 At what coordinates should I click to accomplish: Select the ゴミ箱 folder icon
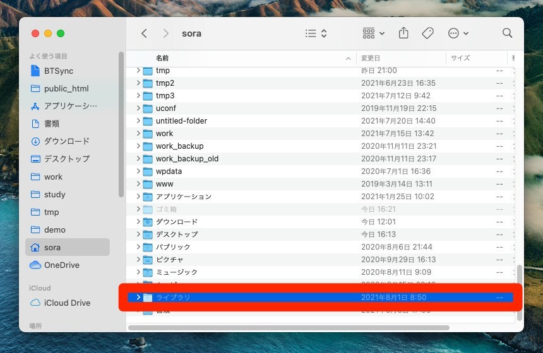pyautogui.click(x=148, y=209)
